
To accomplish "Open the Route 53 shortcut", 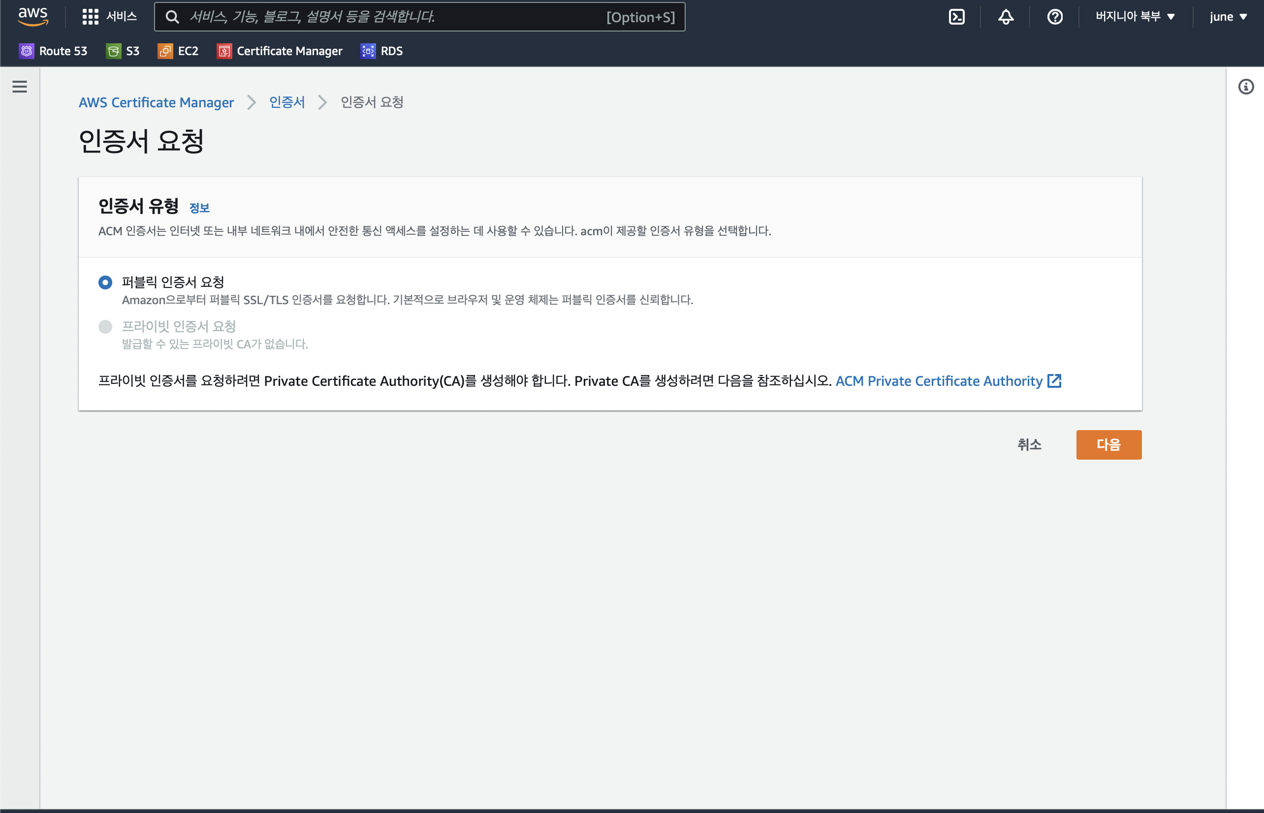I will pyautogui.click(x=53, y=51).
